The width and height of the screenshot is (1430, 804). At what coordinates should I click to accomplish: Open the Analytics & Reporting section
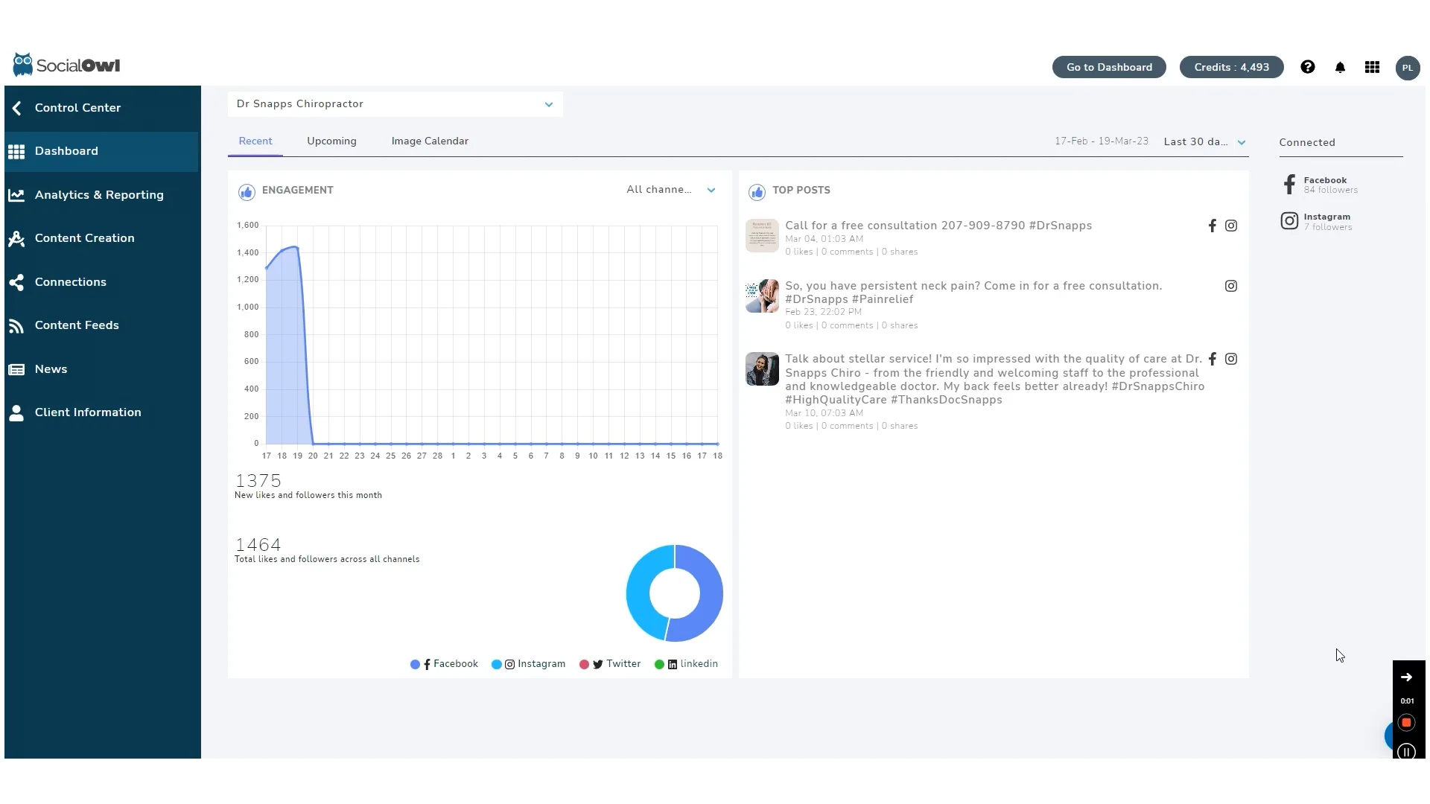click(x=99, y=194)
